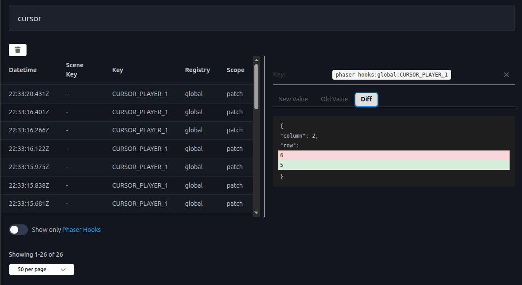Select the row with time 22:33:15.975Z

[x=126, y=167]
